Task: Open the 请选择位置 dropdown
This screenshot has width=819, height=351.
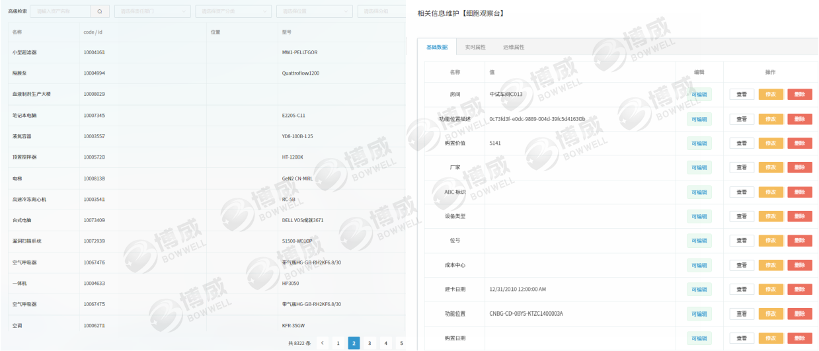Action: (315, 11)
